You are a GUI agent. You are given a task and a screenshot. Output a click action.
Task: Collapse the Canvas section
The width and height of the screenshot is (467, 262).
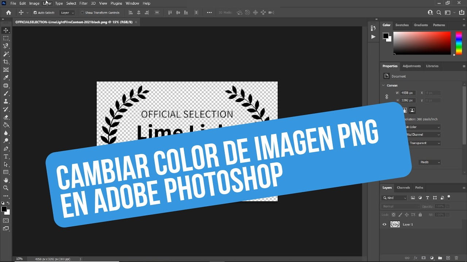[383, 86]
